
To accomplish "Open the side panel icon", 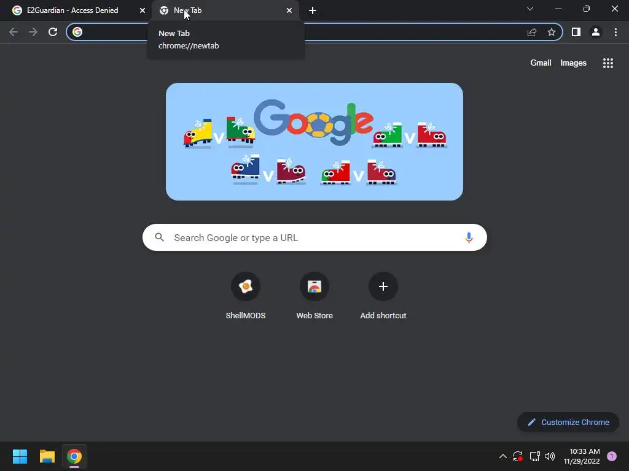I will coord(576,32).
